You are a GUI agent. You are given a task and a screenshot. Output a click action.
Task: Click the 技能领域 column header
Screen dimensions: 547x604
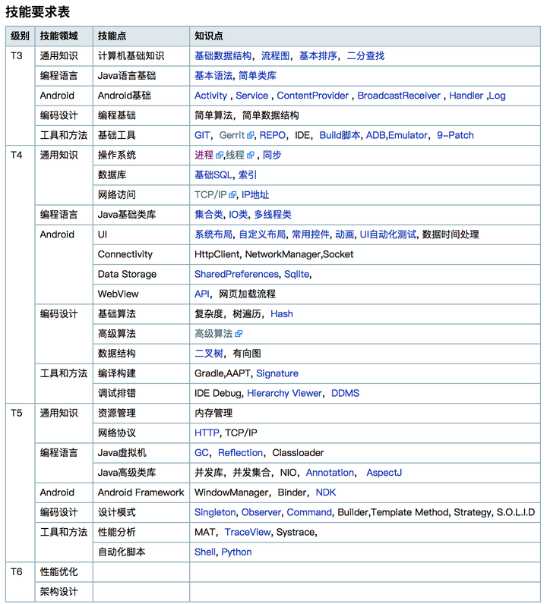58,36
